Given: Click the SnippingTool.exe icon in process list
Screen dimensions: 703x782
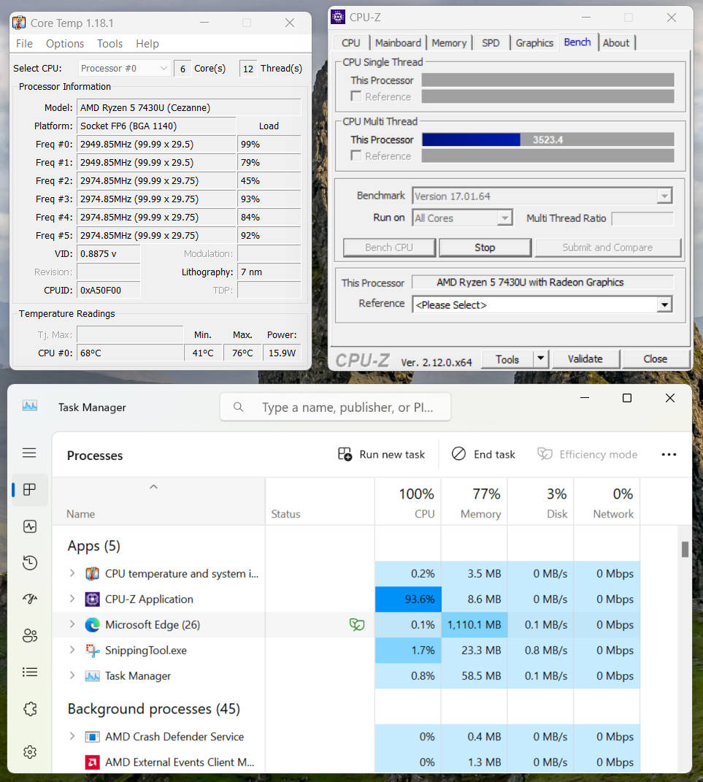Looking at the screenshot, I should point(92,650).
